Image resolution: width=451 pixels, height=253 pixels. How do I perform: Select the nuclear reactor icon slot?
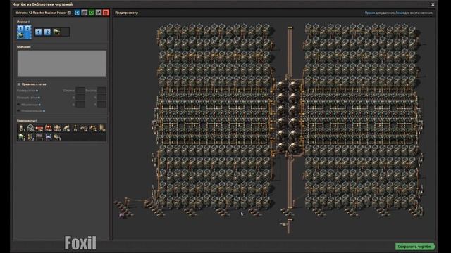coord(56,32)
